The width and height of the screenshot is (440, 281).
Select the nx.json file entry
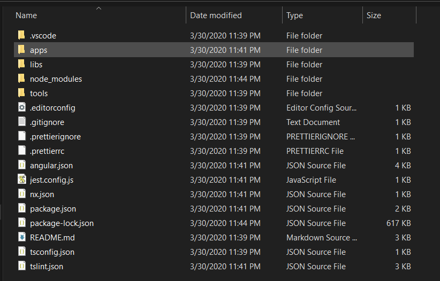tap(42, 194)
